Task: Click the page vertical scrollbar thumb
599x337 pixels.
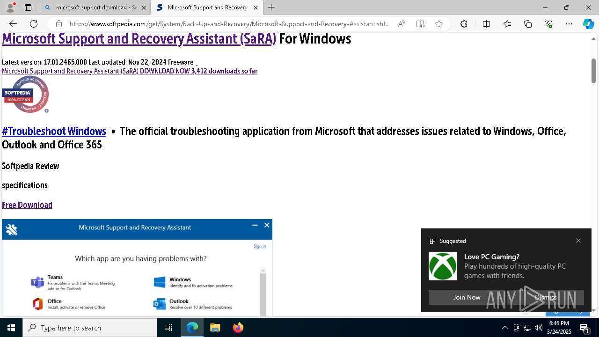Action: [593, 70]
